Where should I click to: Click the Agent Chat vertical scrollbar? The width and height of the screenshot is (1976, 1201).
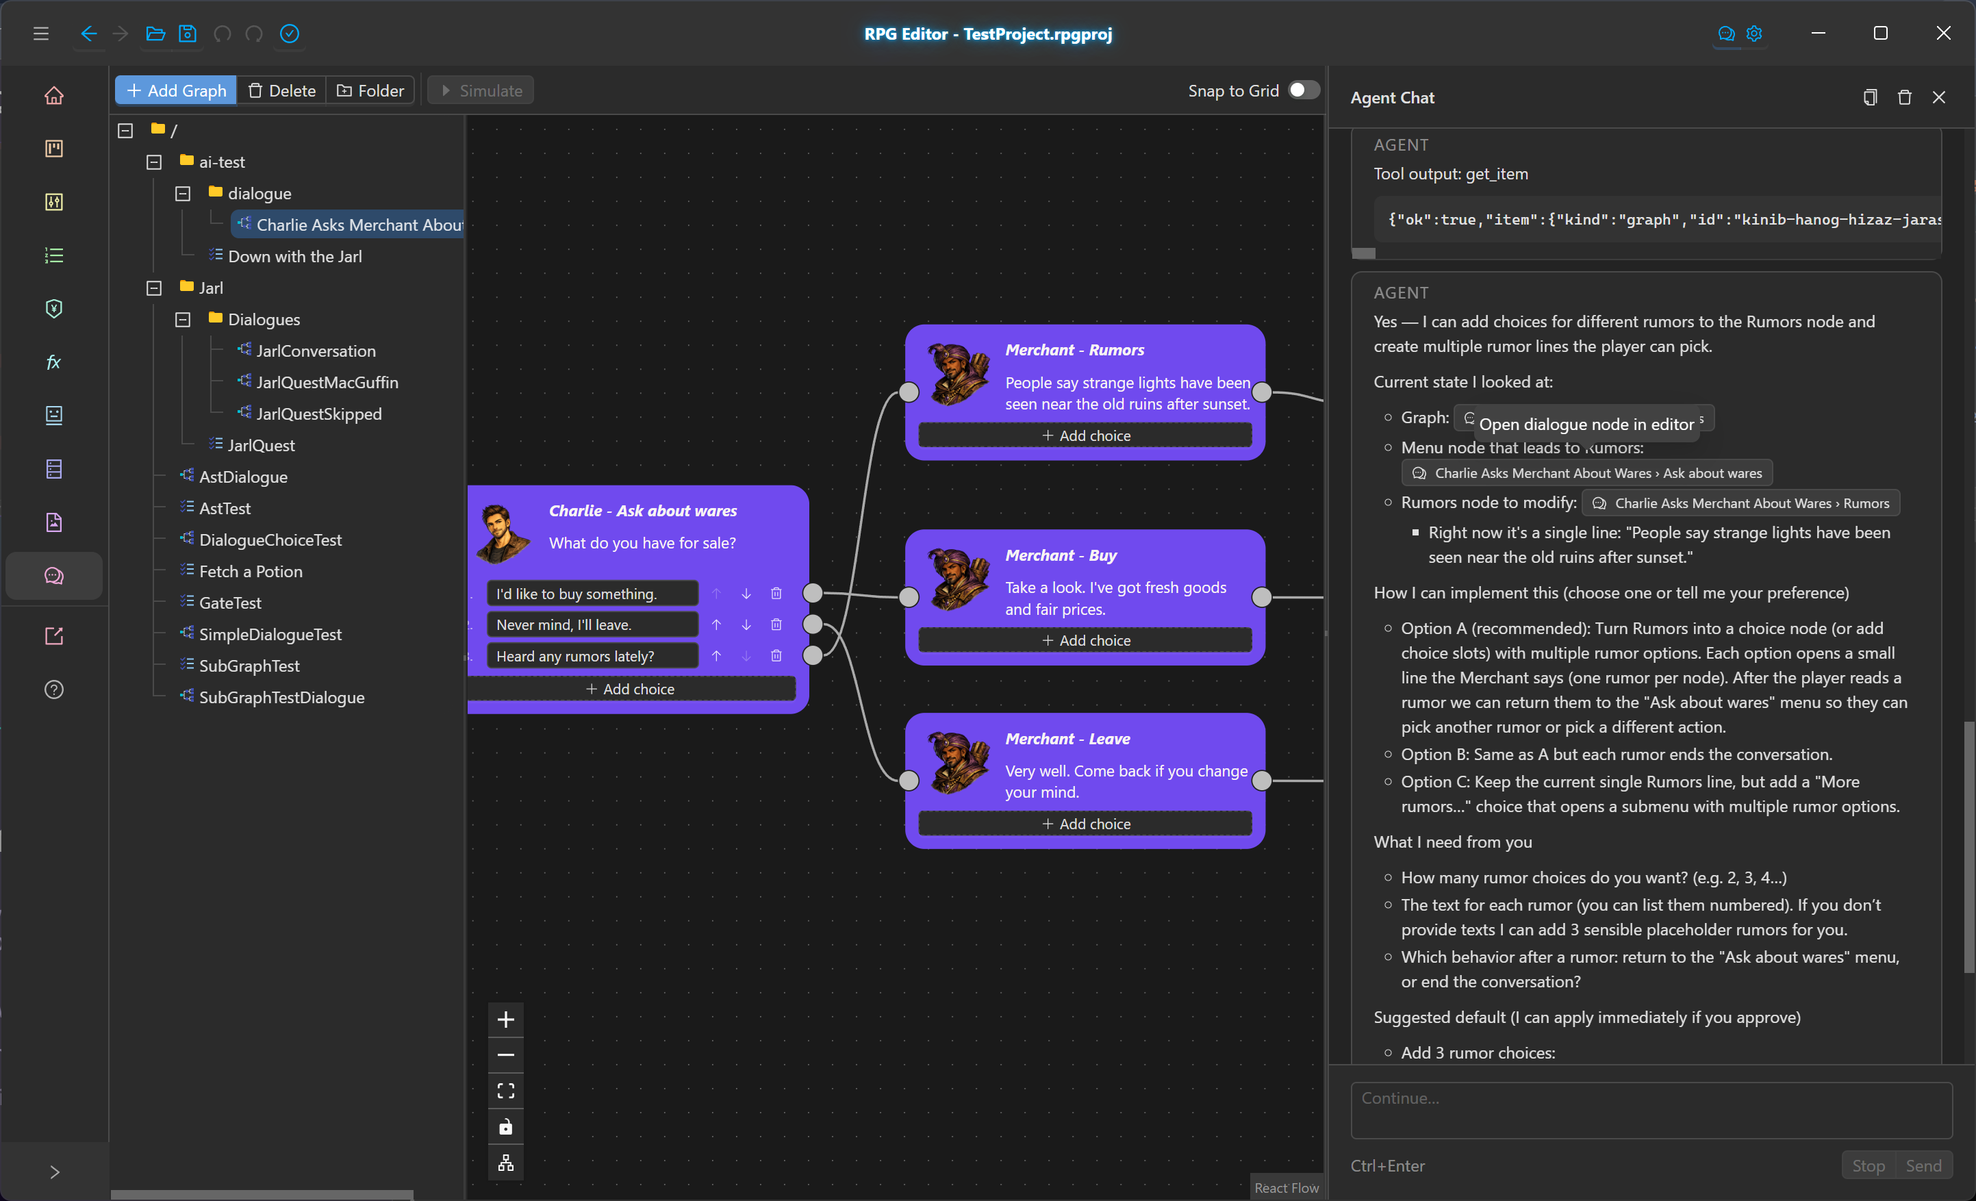pyautogui.click(x=1968, y=846)
